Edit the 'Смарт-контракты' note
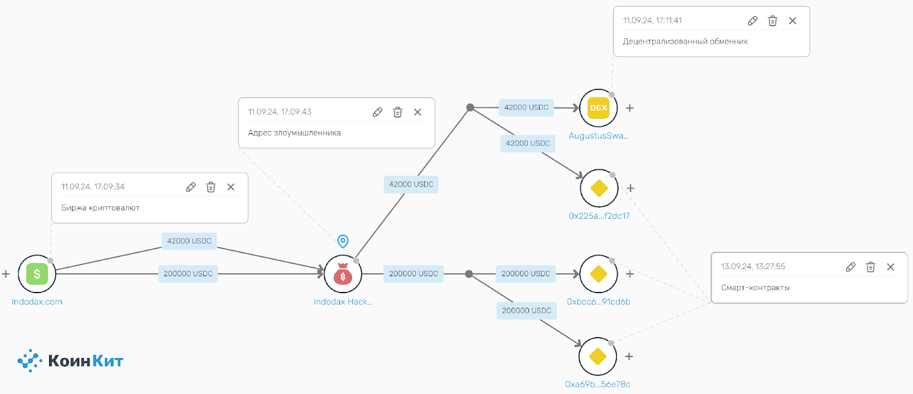The width and height of the screenshot is (913, 394). point(851,267)
